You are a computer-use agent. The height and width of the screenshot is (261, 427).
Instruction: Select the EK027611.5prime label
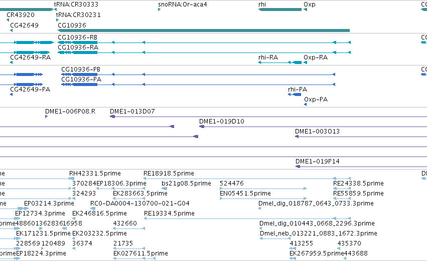pos(141,253)
